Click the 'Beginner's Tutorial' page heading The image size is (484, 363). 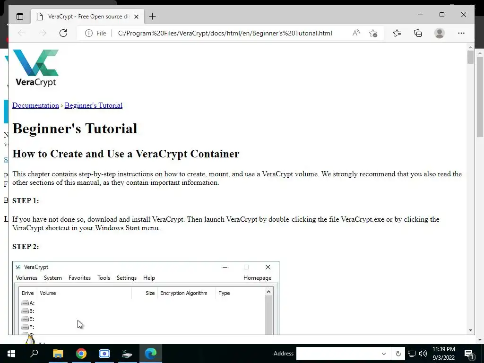[75, 129]
